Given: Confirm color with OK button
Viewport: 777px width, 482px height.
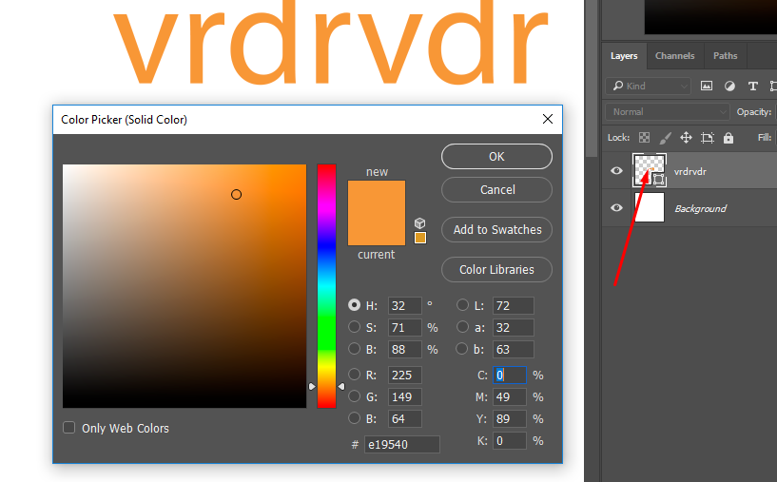Looking at the screenshot, I should 496,157.
